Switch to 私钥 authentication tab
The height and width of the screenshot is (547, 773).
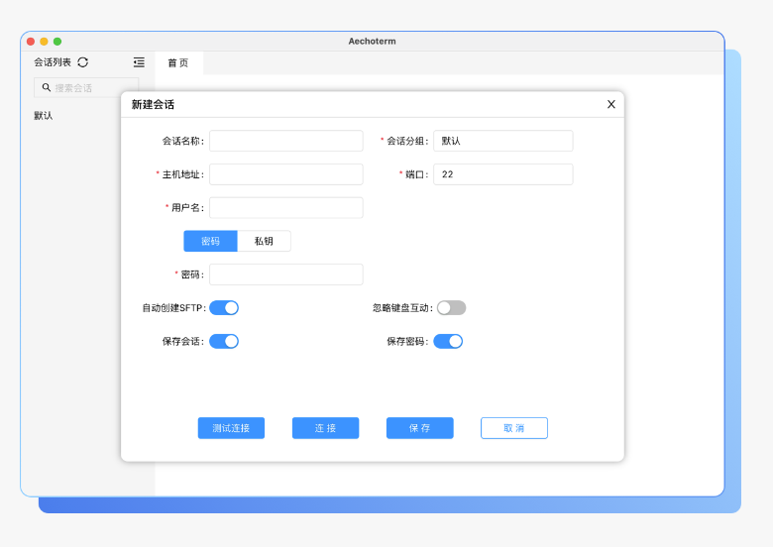point(264,241)
